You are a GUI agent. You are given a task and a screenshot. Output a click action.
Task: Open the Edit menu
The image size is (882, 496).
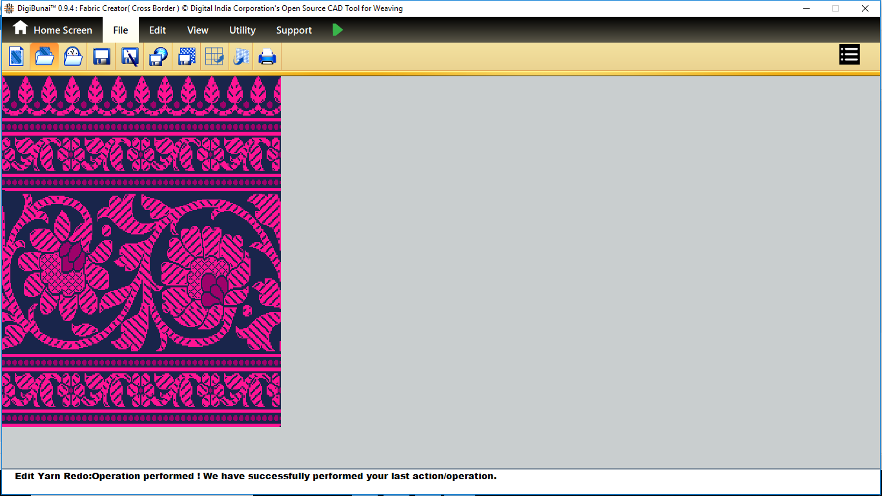(x=158, y=30)
